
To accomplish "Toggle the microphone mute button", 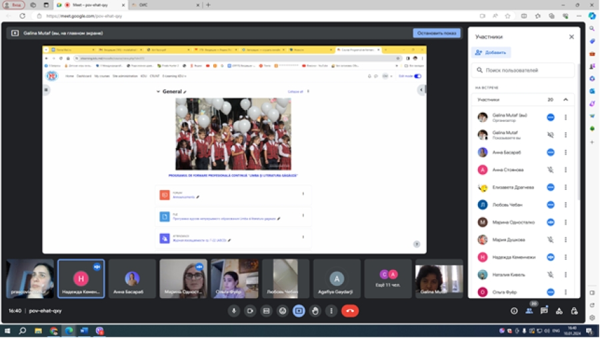I will [x=234, y=311].
